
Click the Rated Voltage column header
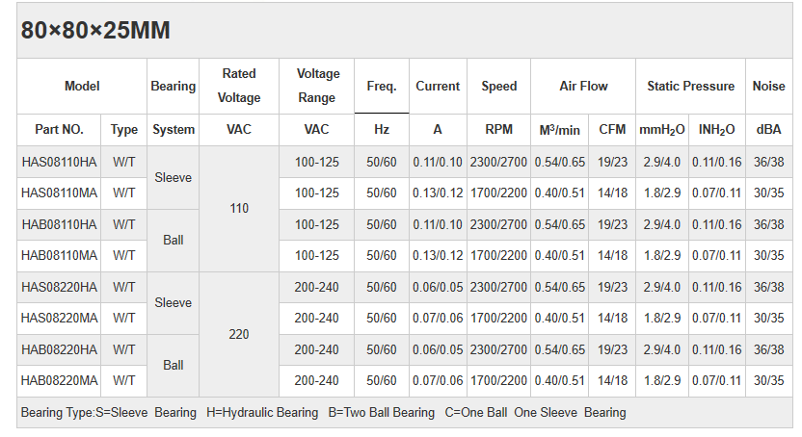tap(239, 86)
